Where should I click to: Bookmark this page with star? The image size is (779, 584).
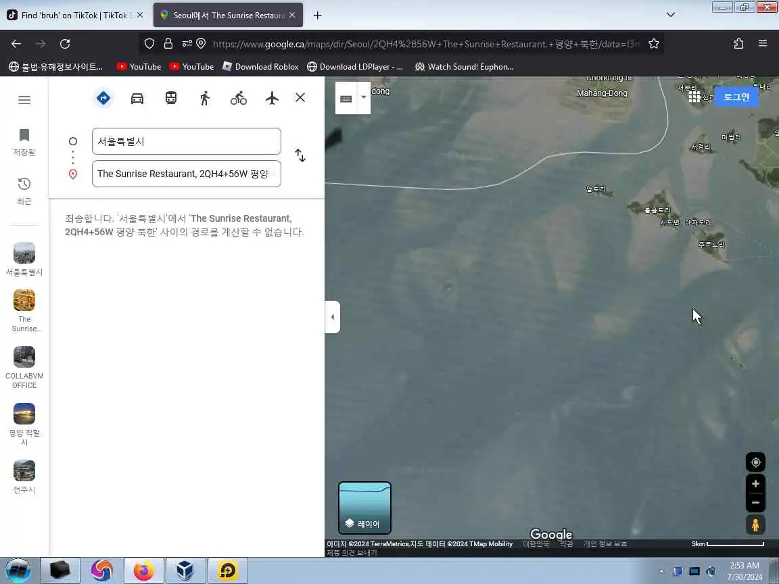(x=654, y=44)
